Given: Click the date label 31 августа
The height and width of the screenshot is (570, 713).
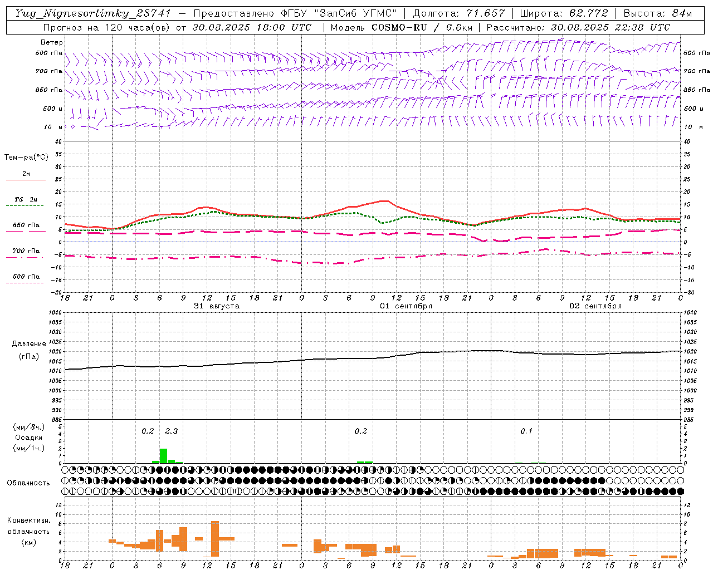Looking at the screenshot, I should [217, 306].
